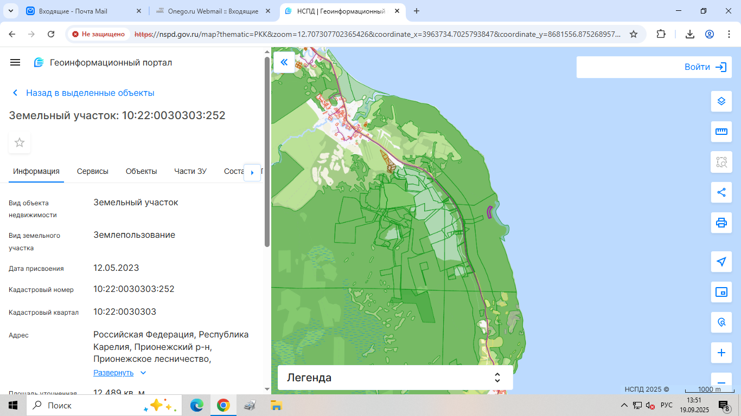This screenshot has height=416, width=741.
Task: Open the map layers panel
Action: [x=721, y=101]
